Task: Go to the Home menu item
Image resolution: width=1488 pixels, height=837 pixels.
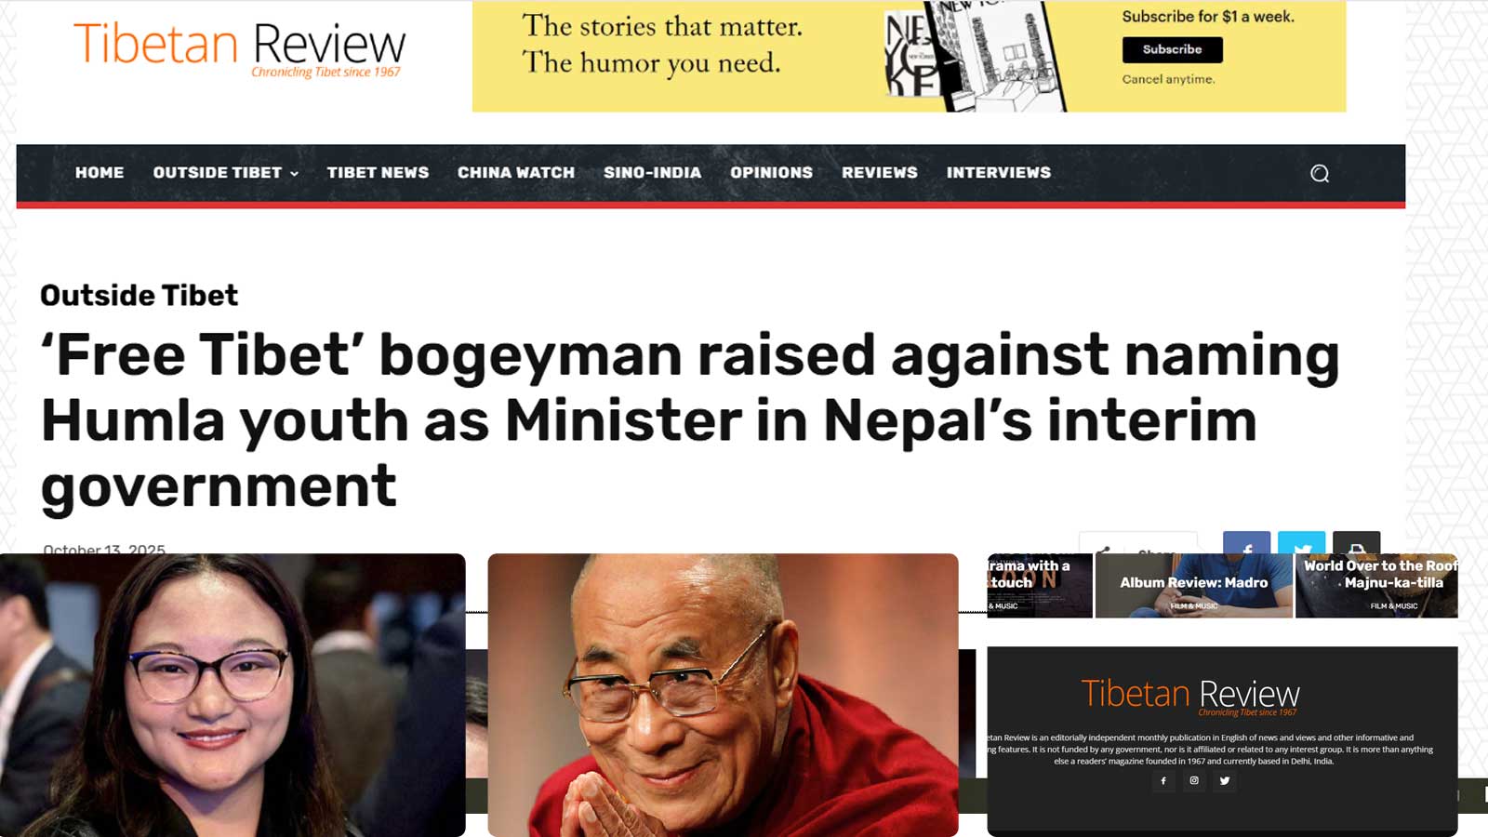Action: [100, 172]
